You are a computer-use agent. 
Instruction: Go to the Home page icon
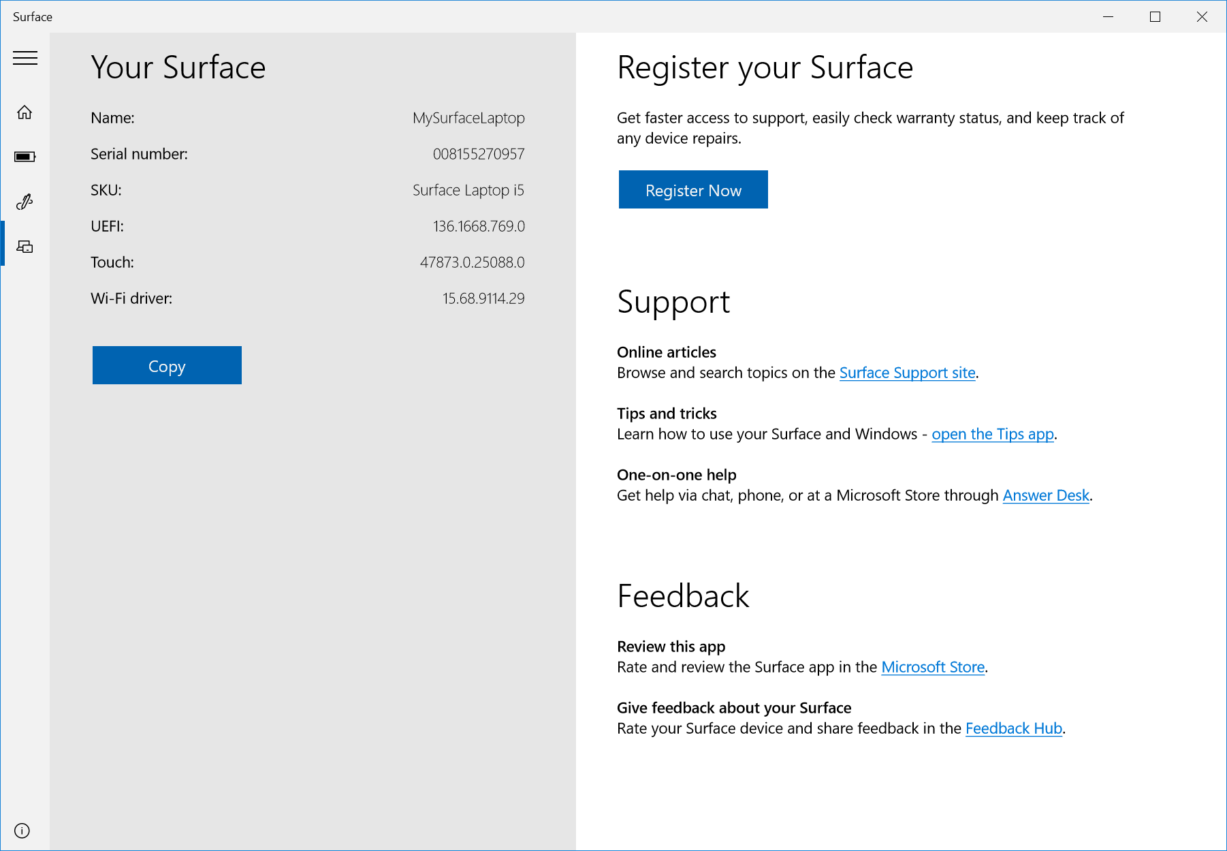(x=25, y=112)
